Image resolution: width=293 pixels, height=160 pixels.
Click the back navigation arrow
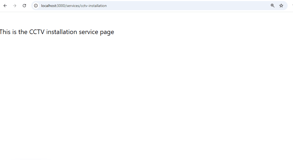tap(5, 5)
